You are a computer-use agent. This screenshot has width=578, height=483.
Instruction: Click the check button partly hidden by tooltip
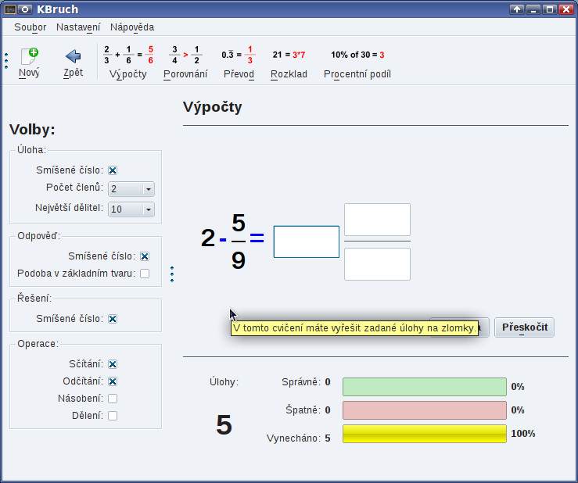(483, 327)
